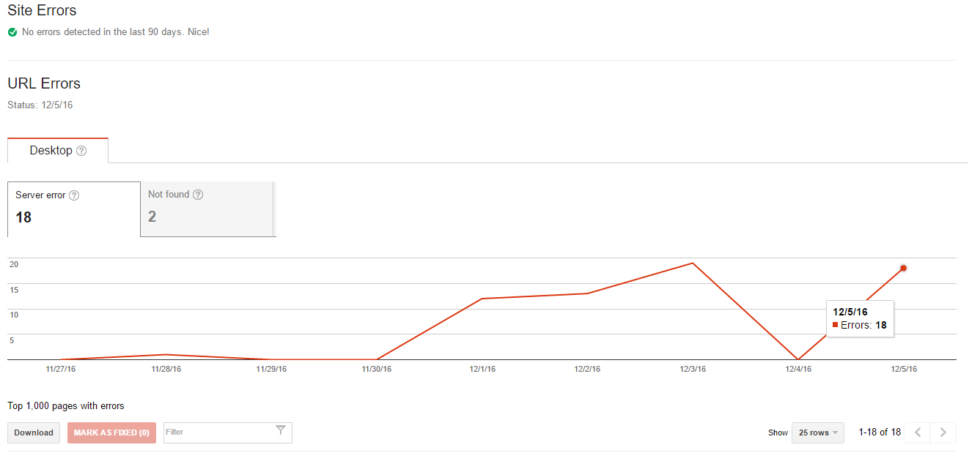980x453 pixels.
Task: Click the 12/1/16 x-axis date label
Action: click(482, 370)
